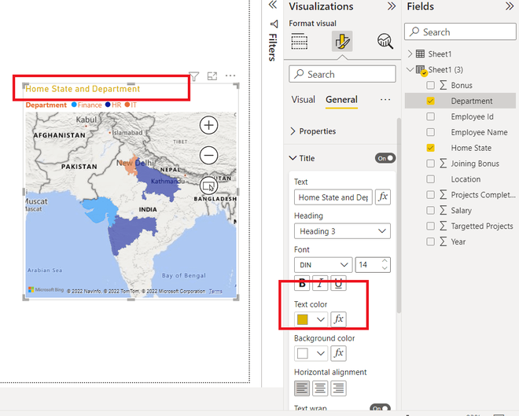519x416 pixels.
Task: Open fx conditional formatting for text color
Action: 338,319
